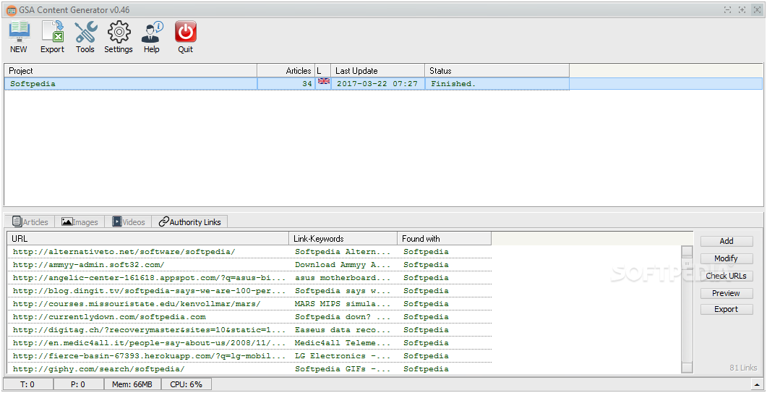Sort links by the URL column header
This screenshot has height=393, width=767.
pyautogui.click(x=148, y=239)
